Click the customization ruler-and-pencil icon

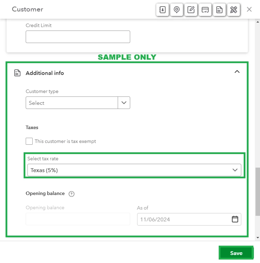234,10
